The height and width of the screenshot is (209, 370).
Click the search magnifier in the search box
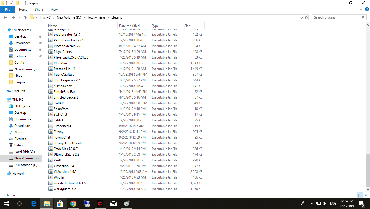click(x=363, y=17)
